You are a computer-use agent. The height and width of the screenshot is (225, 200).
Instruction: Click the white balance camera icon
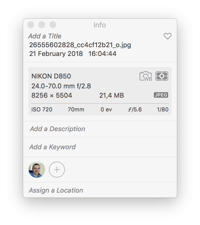[x=146, y=76]
